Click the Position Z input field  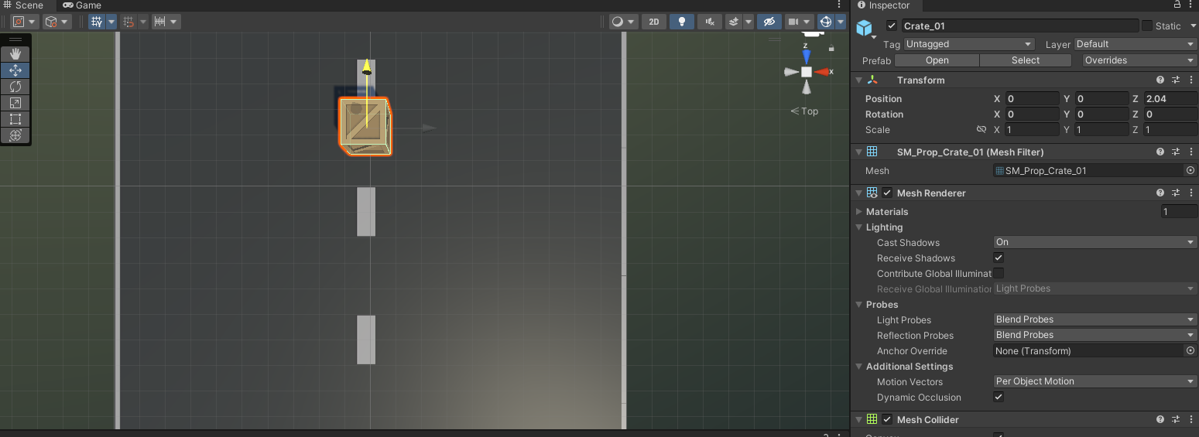tap(1170, 99)
